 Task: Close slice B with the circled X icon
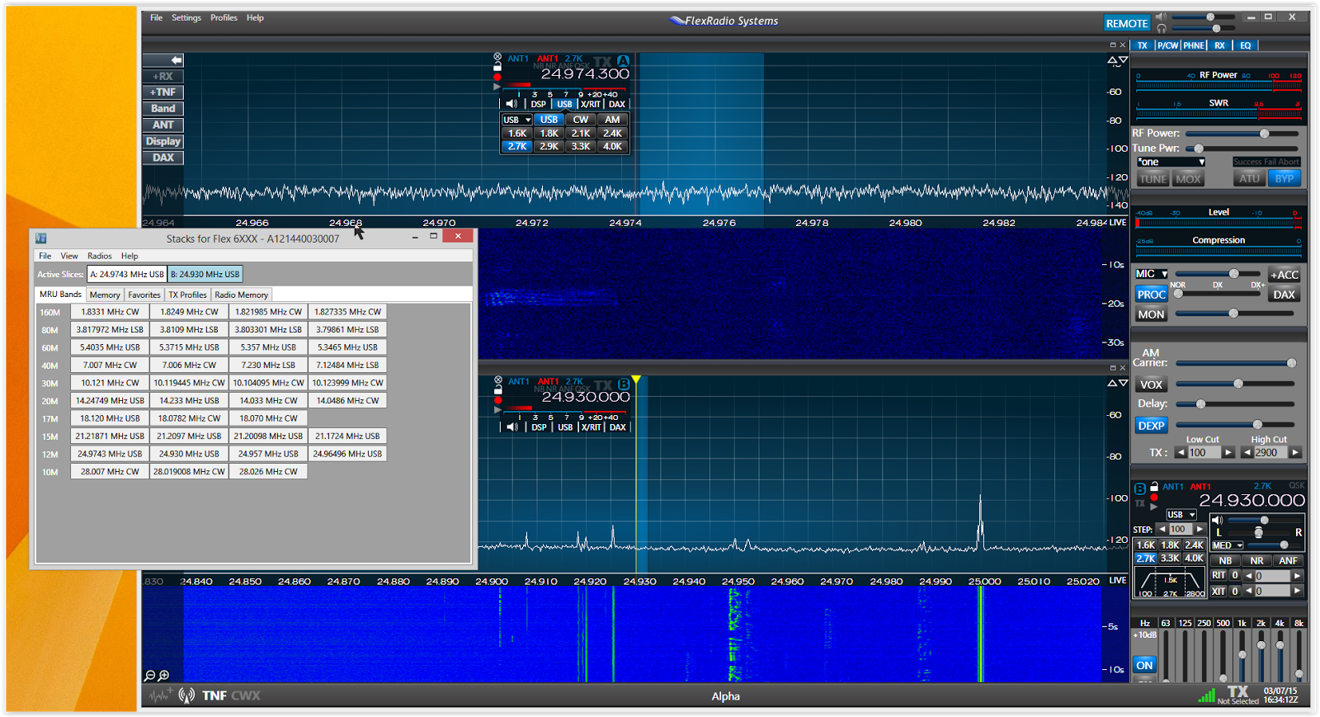pos(498,380)
